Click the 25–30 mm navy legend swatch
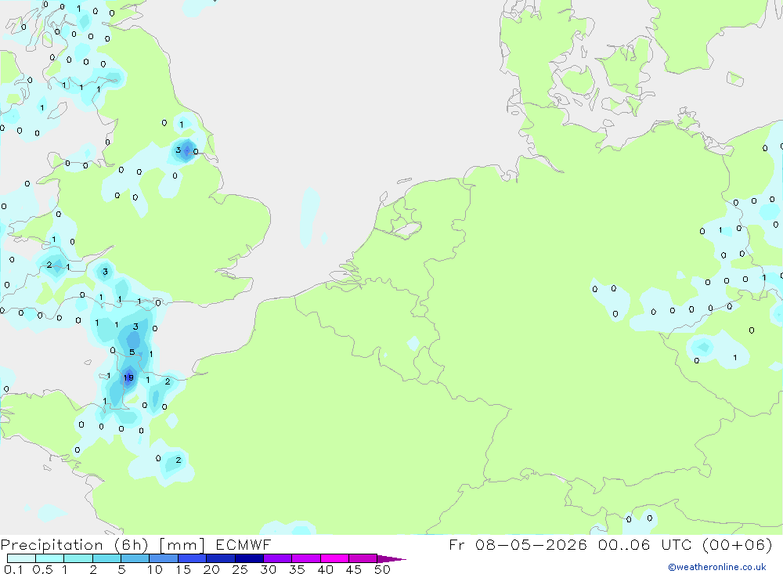783x574 pixels. [x=249, y=558]
